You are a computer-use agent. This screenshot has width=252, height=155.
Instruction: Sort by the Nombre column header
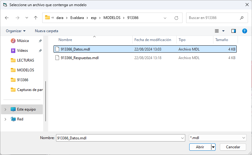coord(65,40)
